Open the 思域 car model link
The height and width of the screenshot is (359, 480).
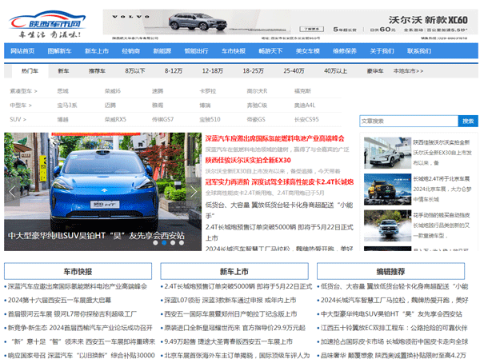click(62, 91)
